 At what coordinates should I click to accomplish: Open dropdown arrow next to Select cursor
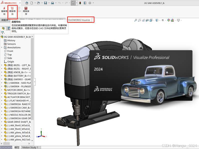[76, 3]
